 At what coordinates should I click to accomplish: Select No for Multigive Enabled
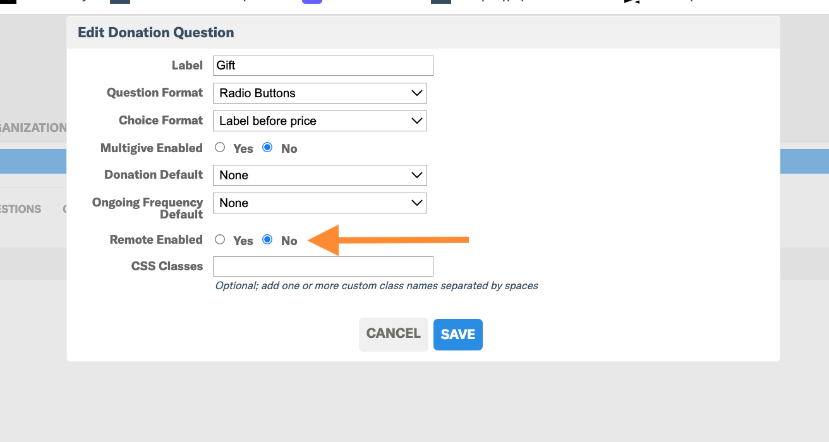coord(267,148)
